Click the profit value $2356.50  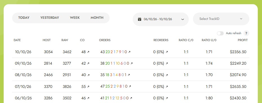[238, 52]
